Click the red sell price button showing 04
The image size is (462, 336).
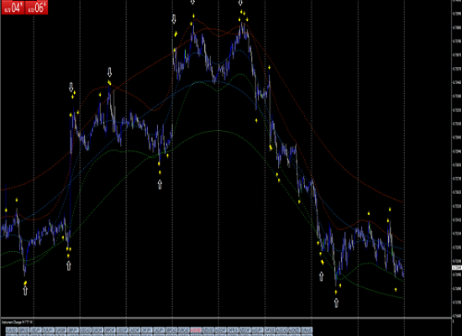point(13,8)
